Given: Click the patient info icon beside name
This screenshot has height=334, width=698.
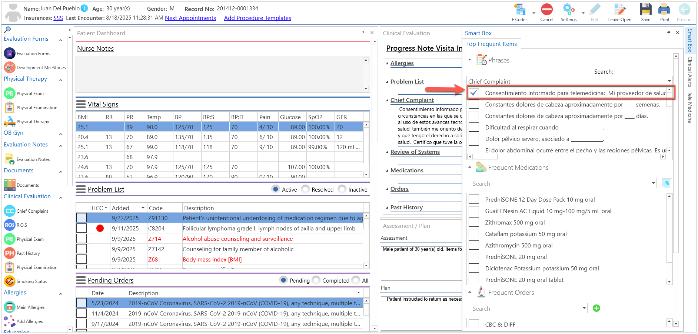Looking at the screenshot, I should 84,8.
